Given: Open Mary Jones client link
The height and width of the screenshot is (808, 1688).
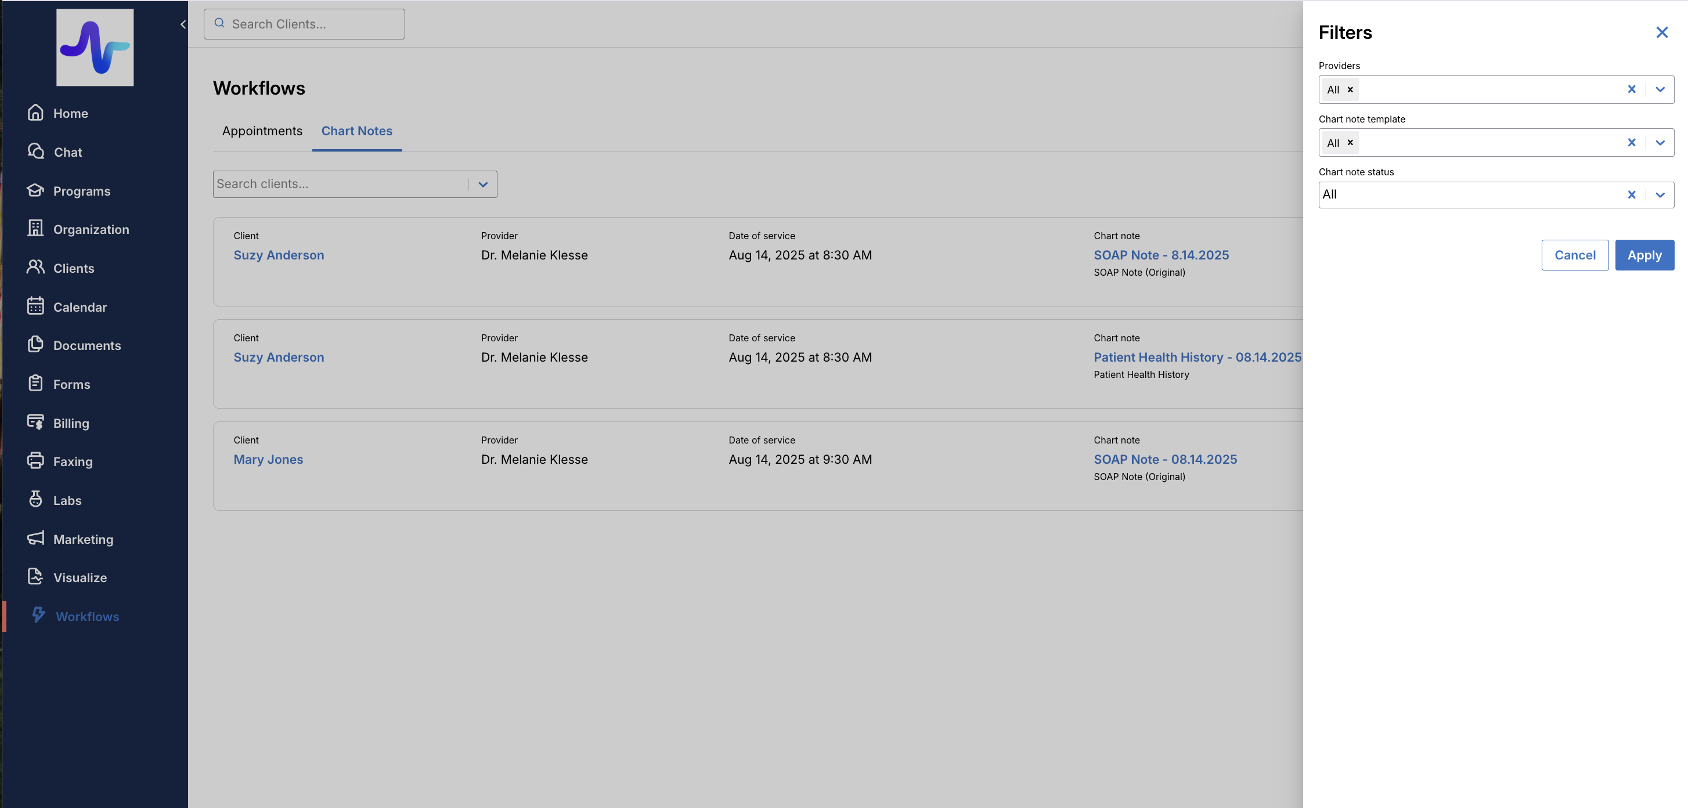Looking at the screenshot, I should (268, 459).
